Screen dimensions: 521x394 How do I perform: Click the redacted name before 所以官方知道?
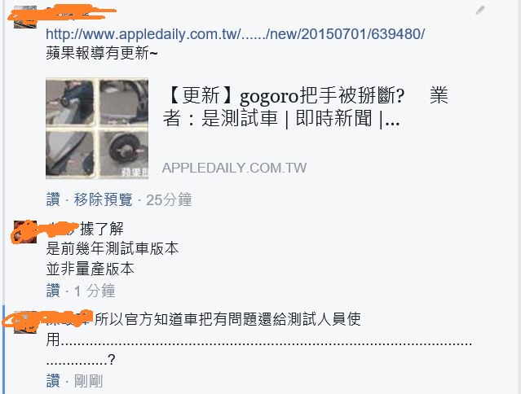tap(68, 319)
